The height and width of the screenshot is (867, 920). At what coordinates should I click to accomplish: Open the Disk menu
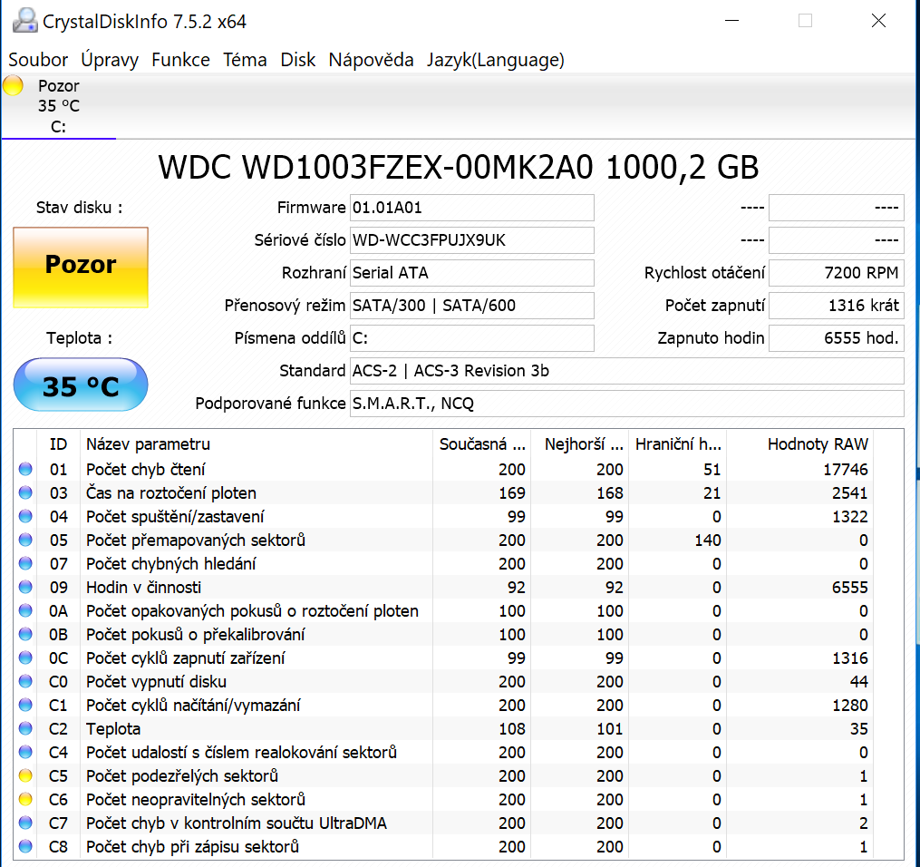(x=297, y=60)
